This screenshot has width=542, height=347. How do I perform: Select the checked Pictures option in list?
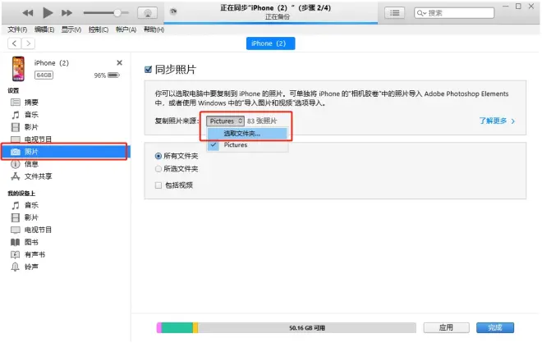[x=247, y=145]
